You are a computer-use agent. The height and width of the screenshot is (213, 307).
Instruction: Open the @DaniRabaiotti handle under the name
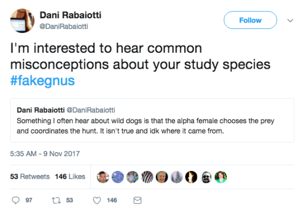(64, 26)
